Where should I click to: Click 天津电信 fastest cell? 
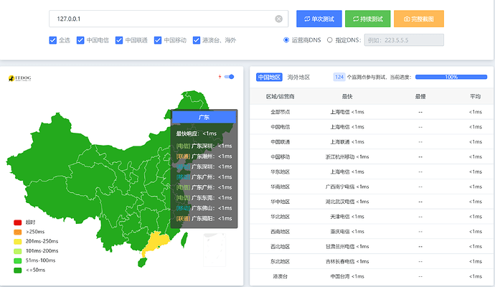[347, 217]
